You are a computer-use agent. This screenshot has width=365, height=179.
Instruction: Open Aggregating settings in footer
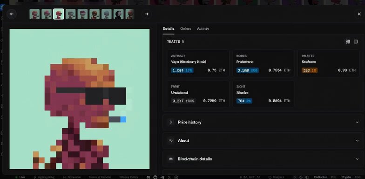tap(44, 177)
